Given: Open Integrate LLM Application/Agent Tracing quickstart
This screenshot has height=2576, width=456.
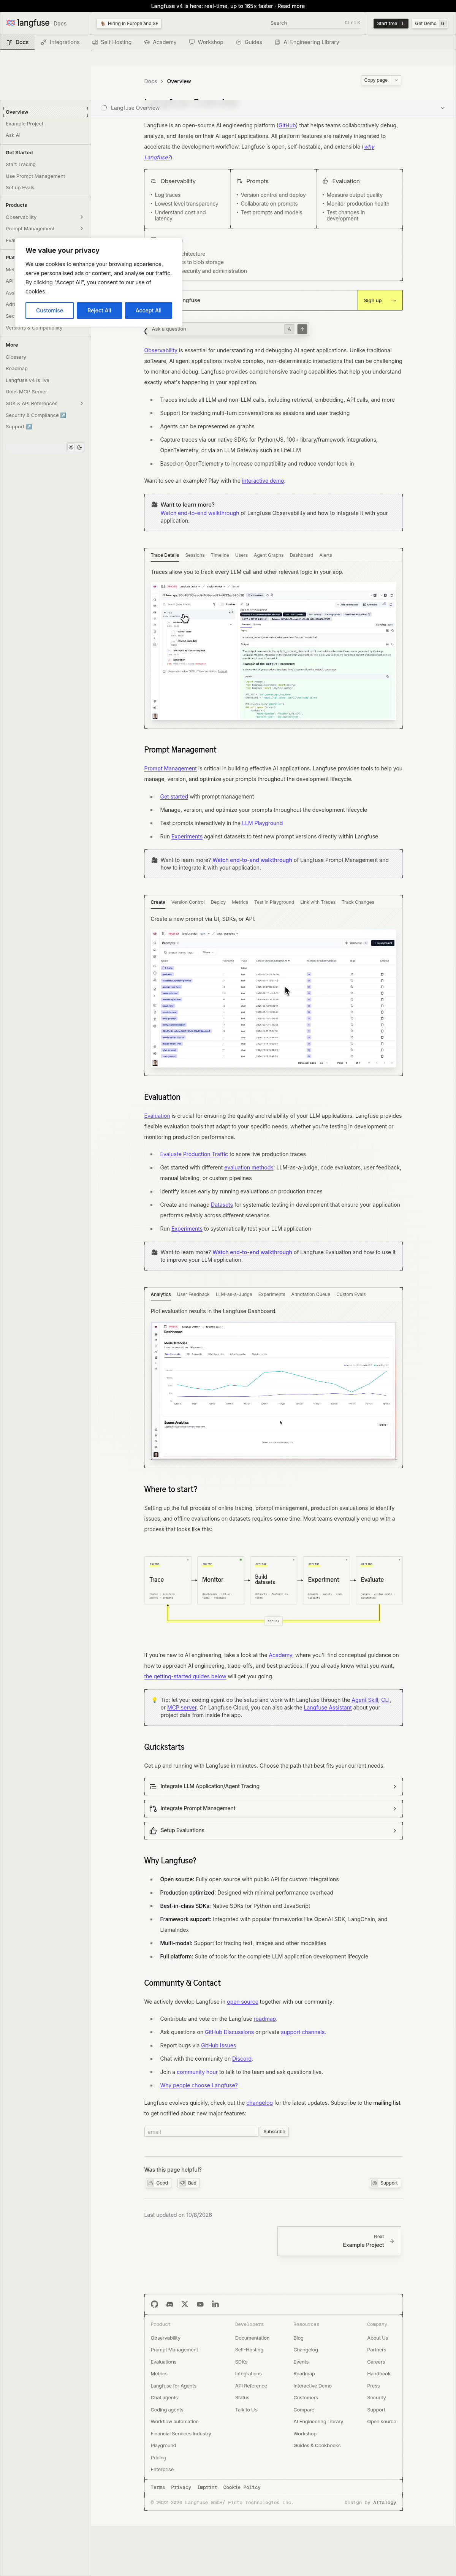Looking at the screenshot, I should (x=273, y=1786).
